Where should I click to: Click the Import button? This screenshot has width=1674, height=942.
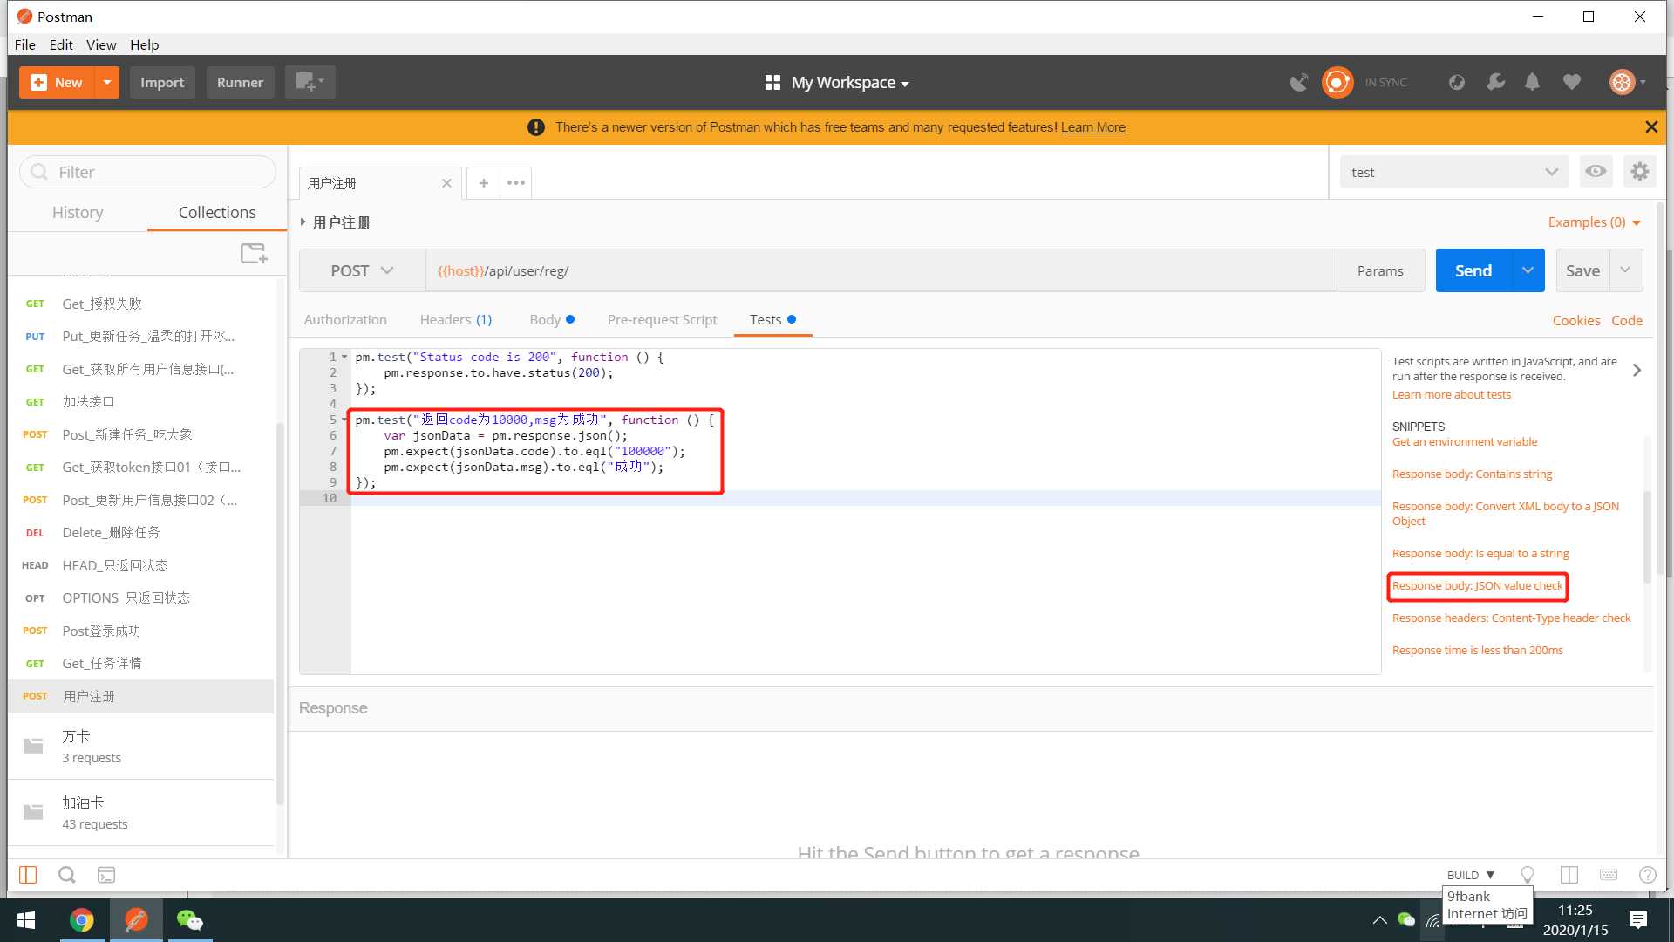[162, 82]
